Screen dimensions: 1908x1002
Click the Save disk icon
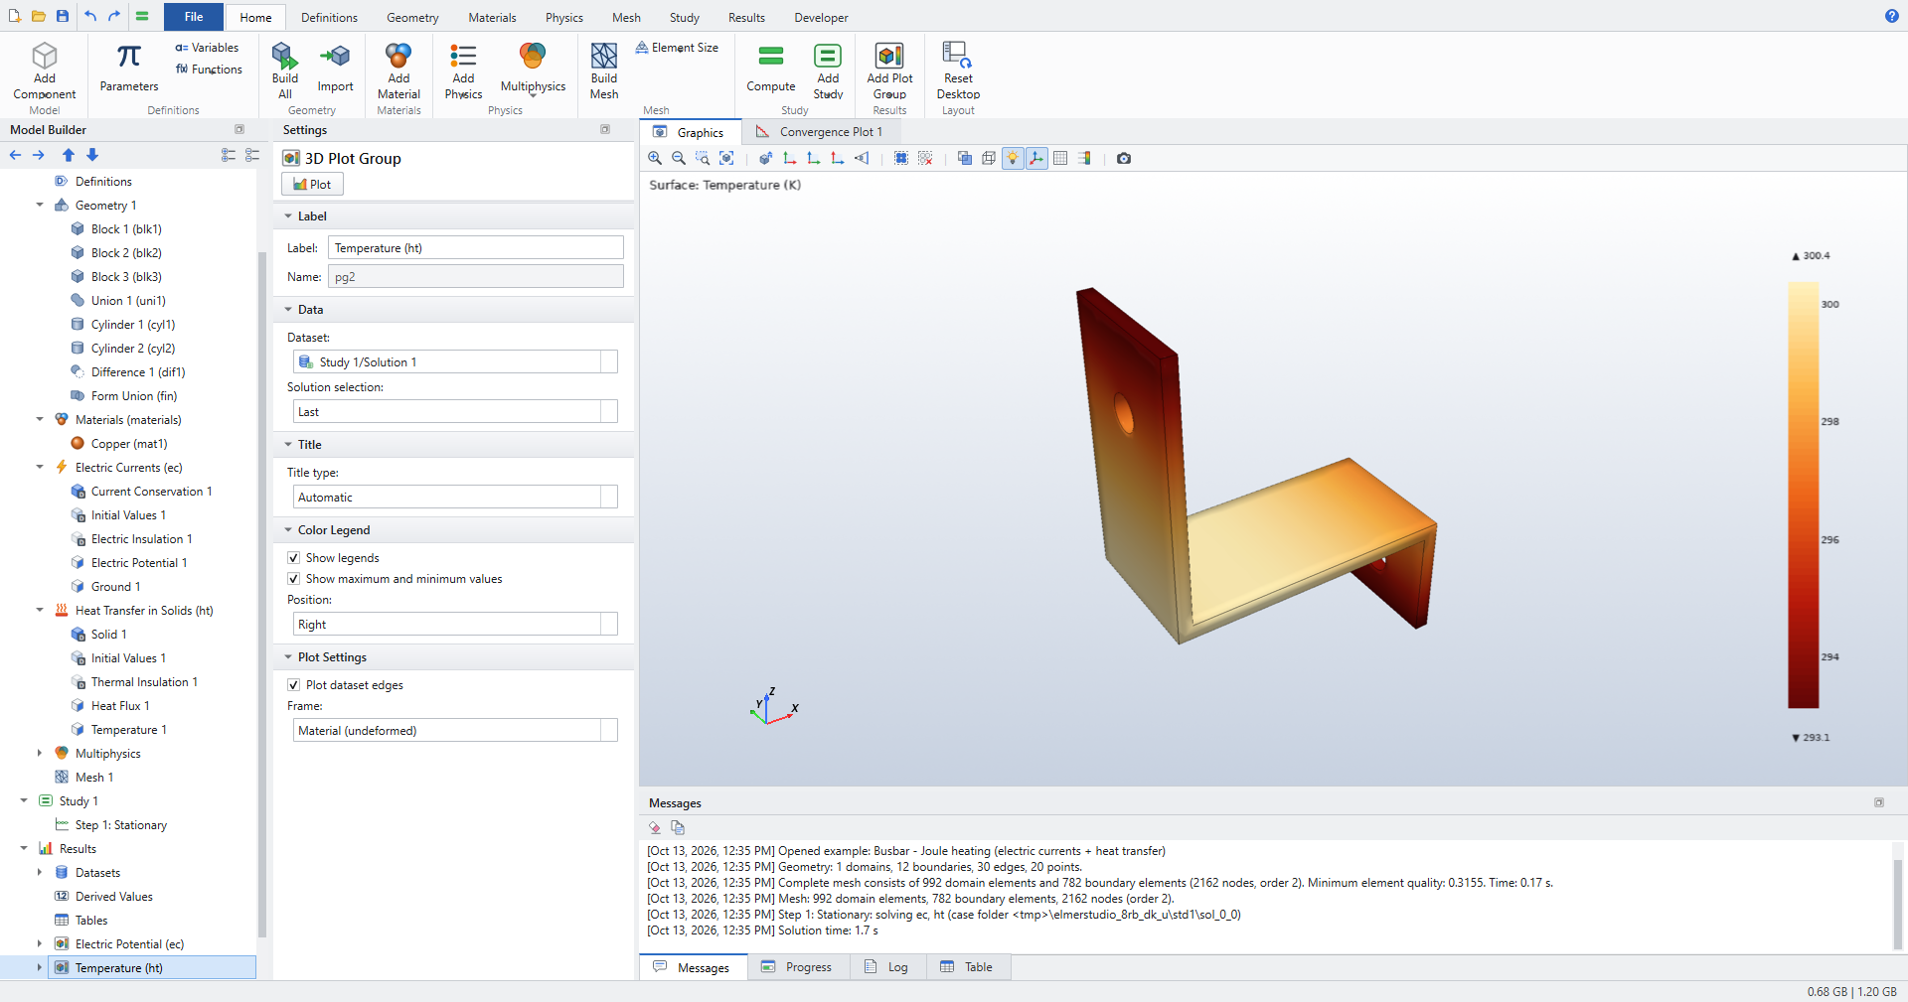click(63, 16)
